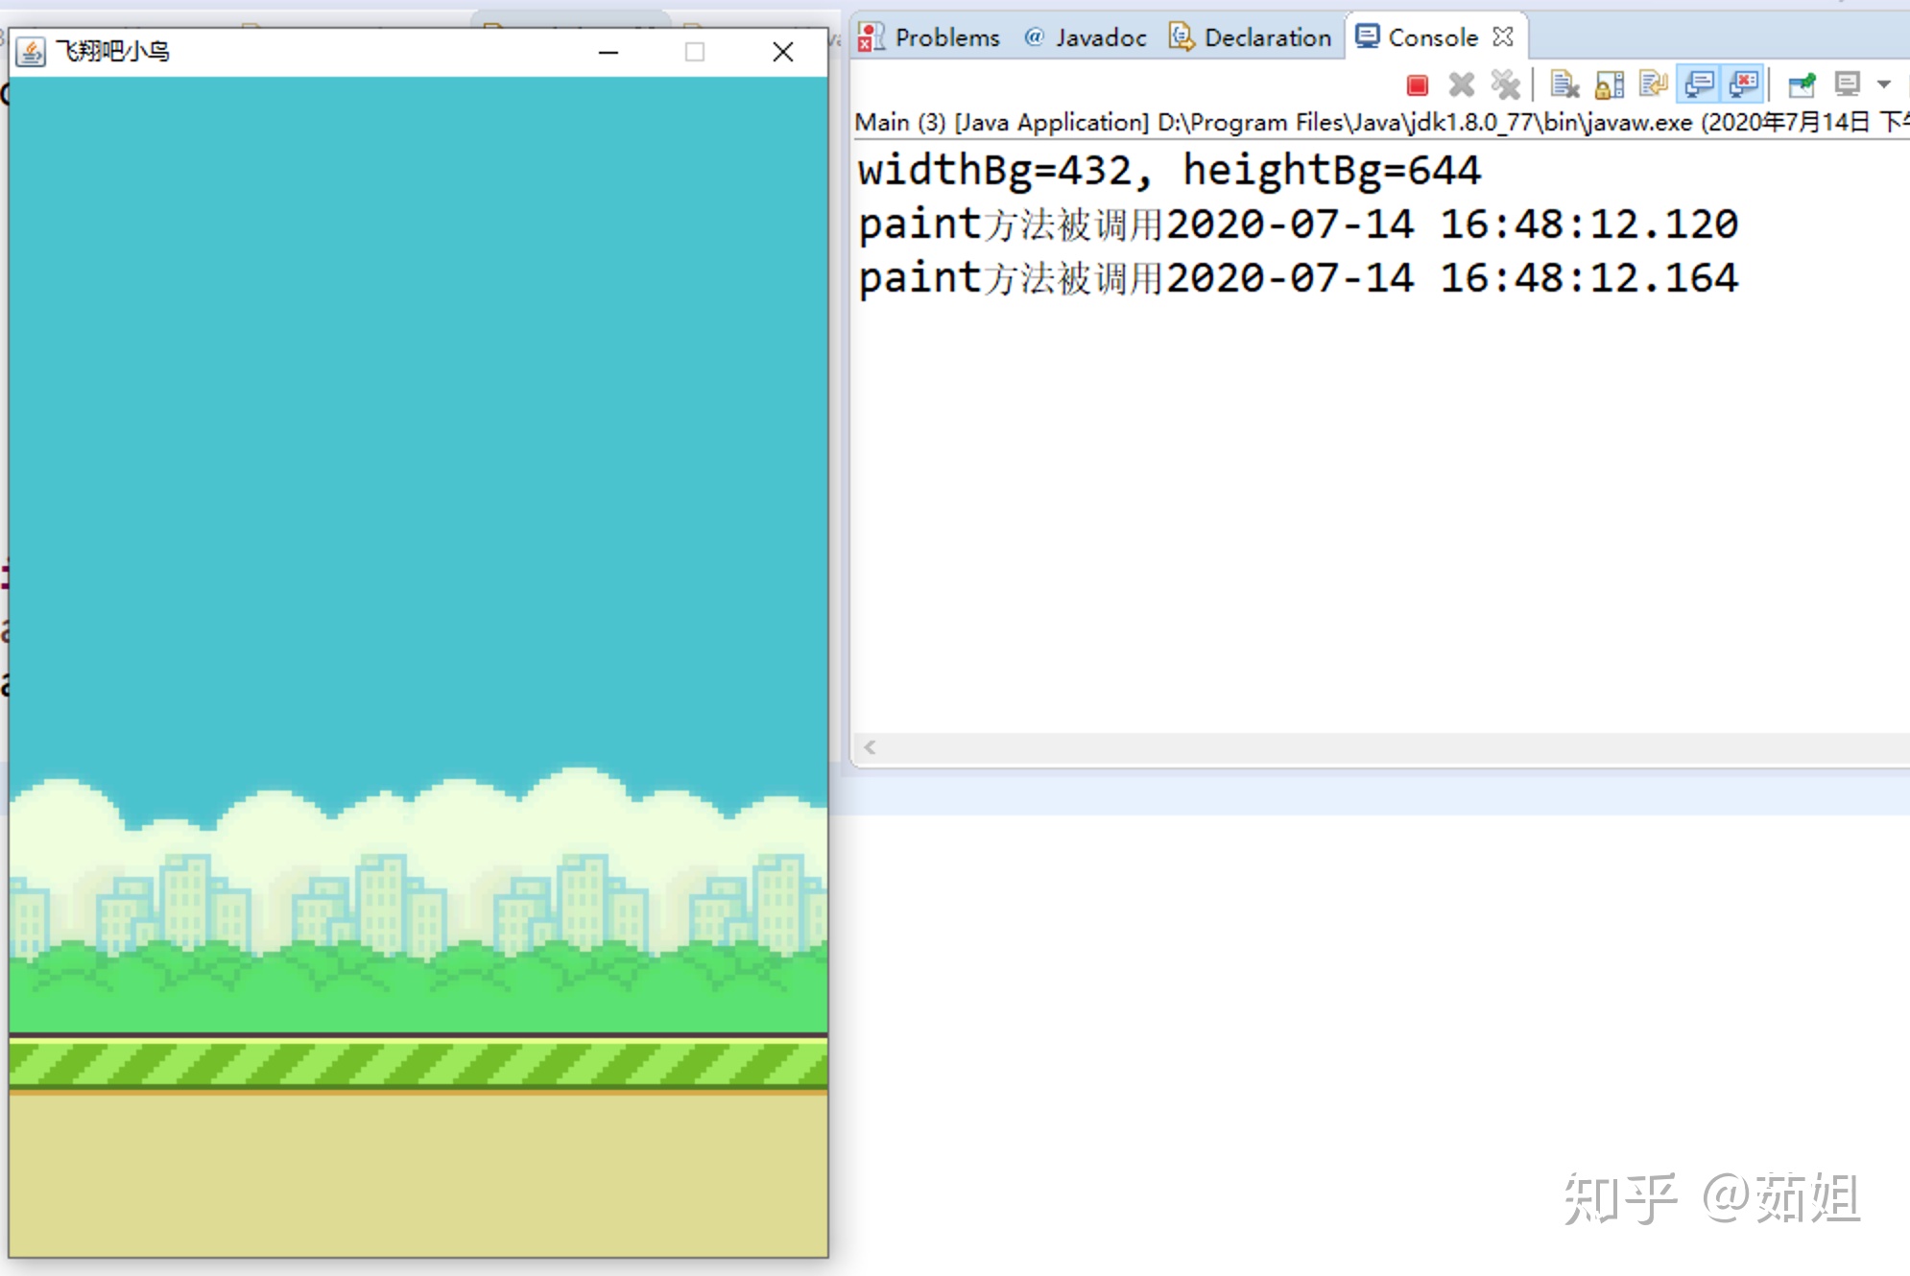Image resolution: width=1910 pixels, height=1276 pixels.
Task: Terminate the running program with red stop button
Action: pos(1417,85)
